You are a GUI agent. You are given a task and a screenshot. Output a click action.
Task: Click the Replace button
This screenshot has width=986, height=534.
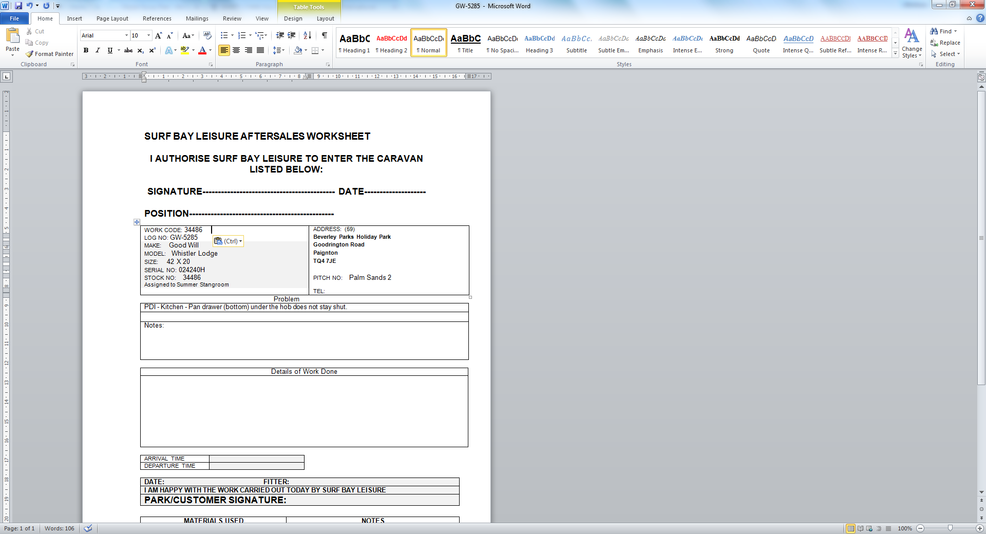point(945,43)
